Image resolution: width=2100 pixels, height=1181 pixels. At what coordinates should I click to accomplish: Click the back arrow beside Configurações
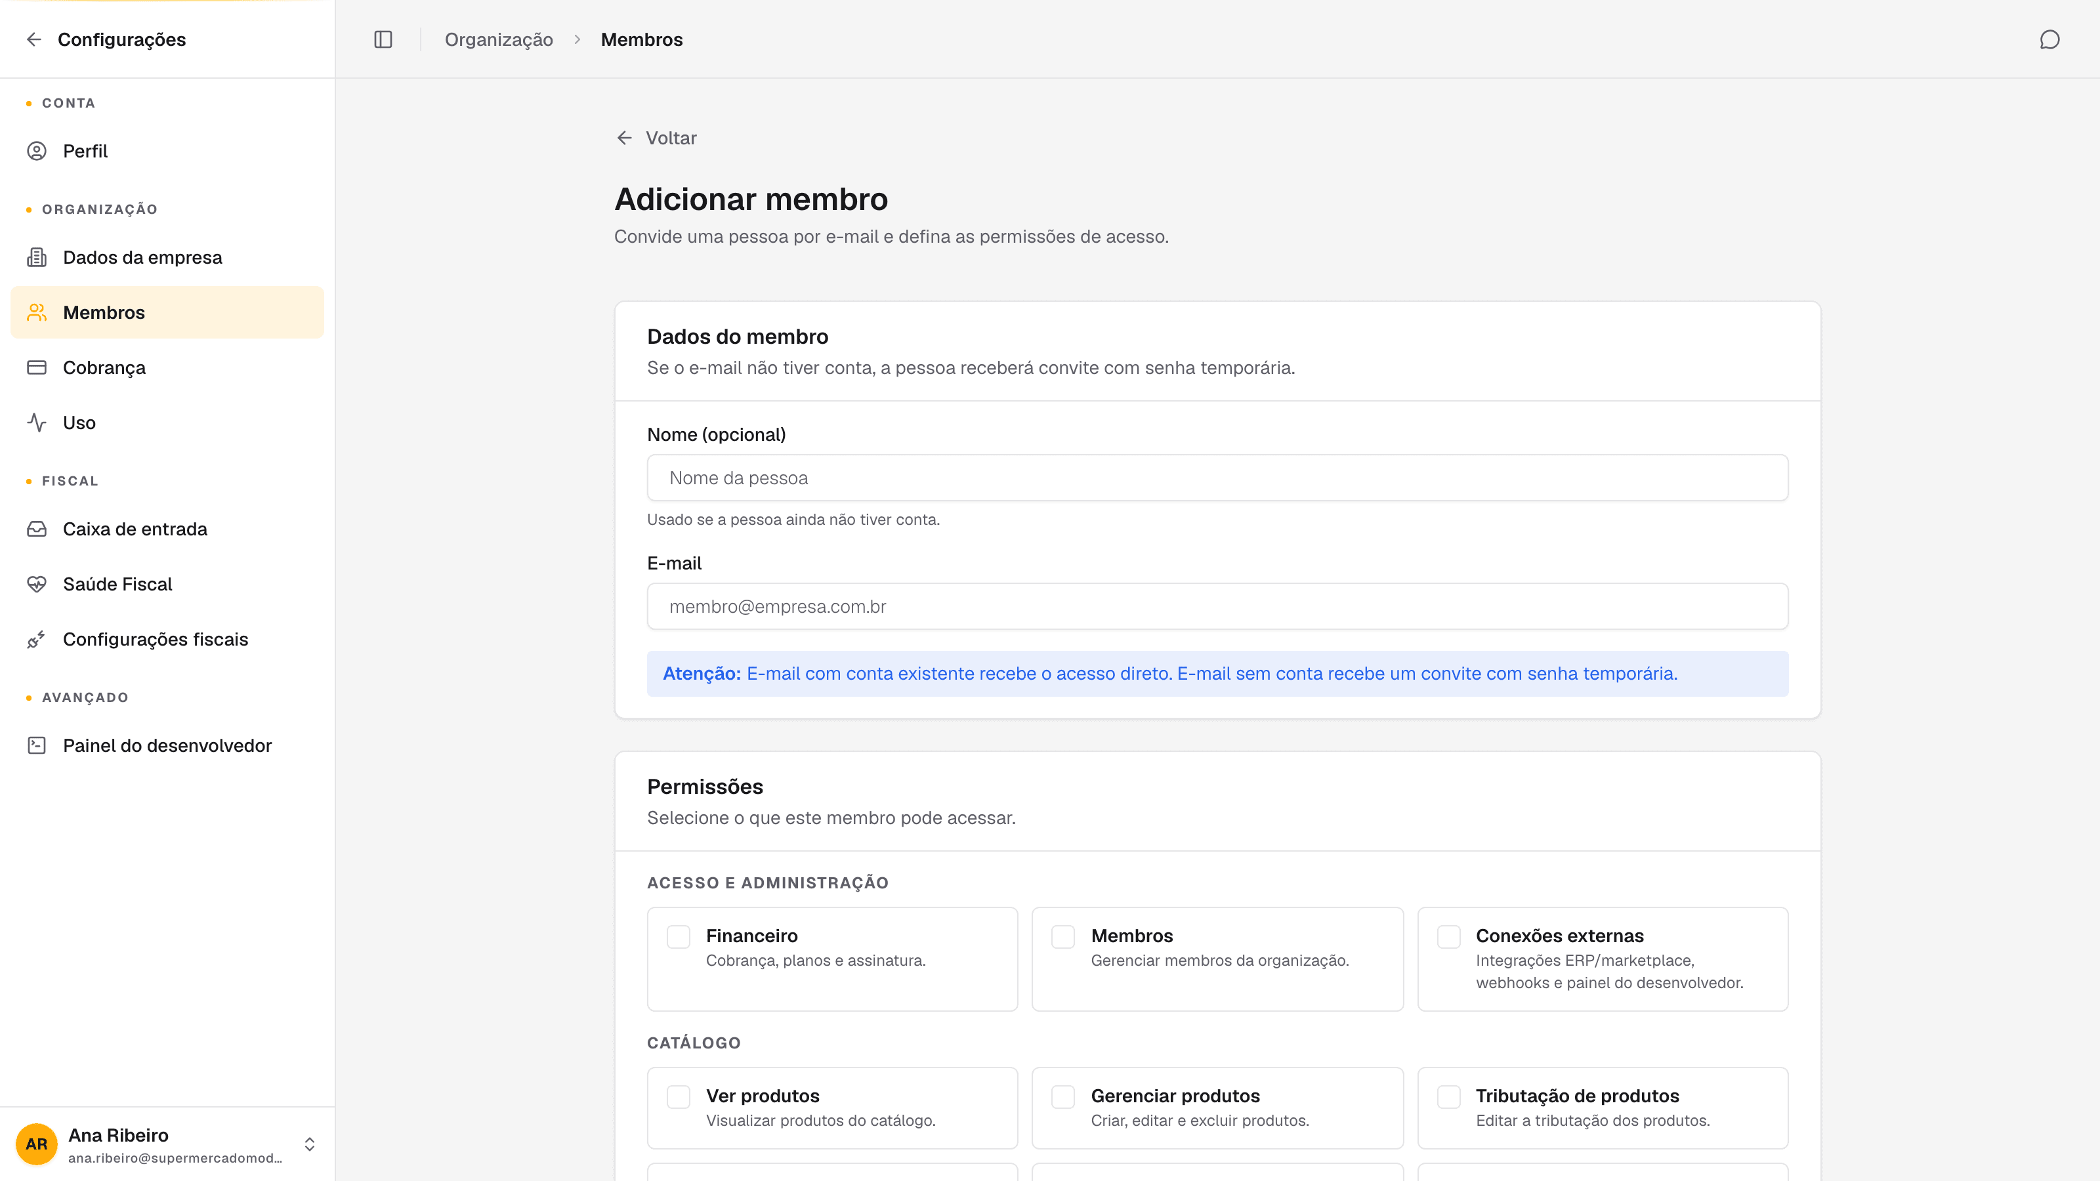pyautogui.click(x=34, y=39)
